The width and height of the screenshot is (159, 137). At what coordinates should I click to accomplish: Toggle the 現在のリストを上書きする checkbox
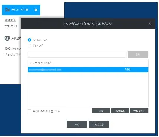pos(29,111)
